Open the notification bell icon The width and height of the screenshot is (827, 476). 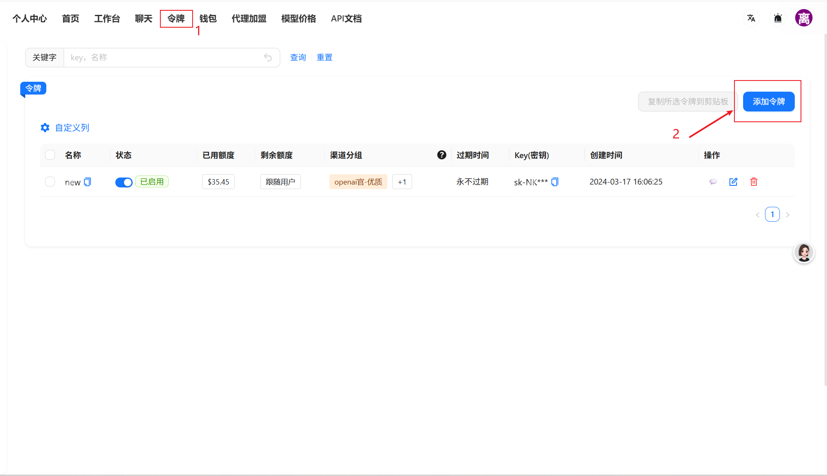tap(777, 18)
